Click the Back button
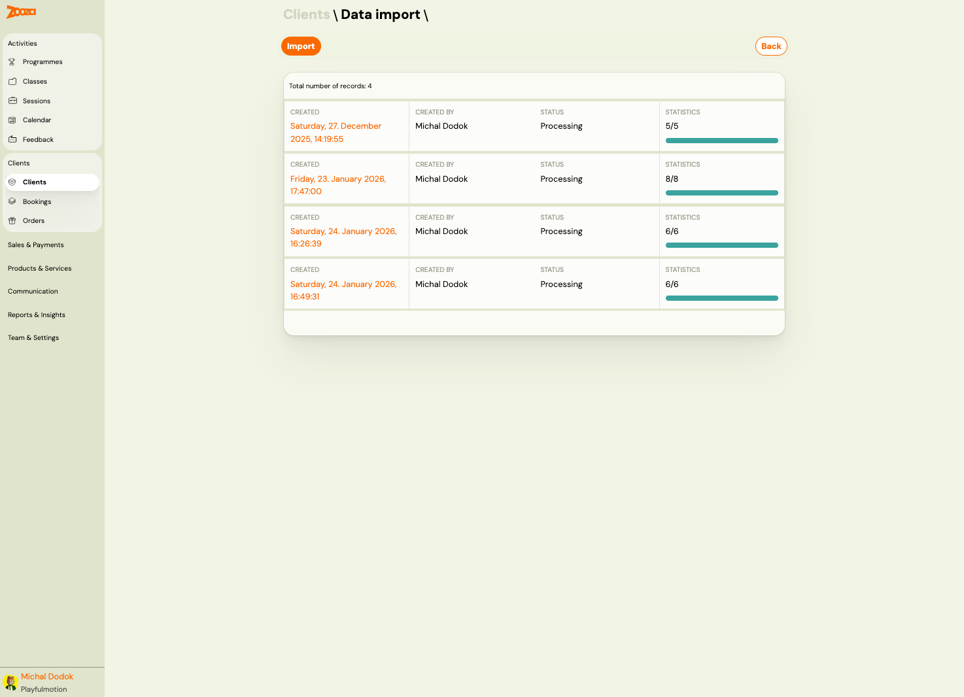Image resolution: width=964 pixels, height=697 pixels. (x=771, y=46)
